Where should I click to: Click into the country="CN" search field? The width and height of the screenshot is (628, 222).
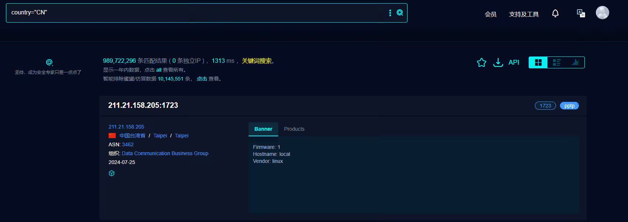[185, 13]
